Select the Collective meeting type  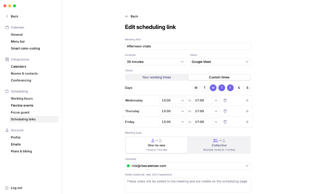pos(219,145)
